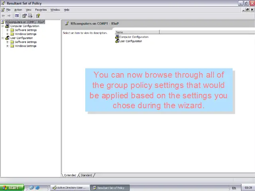The image size is (255, 191).
Task: Switch to the Extended tab
Action: click(70, 175)
